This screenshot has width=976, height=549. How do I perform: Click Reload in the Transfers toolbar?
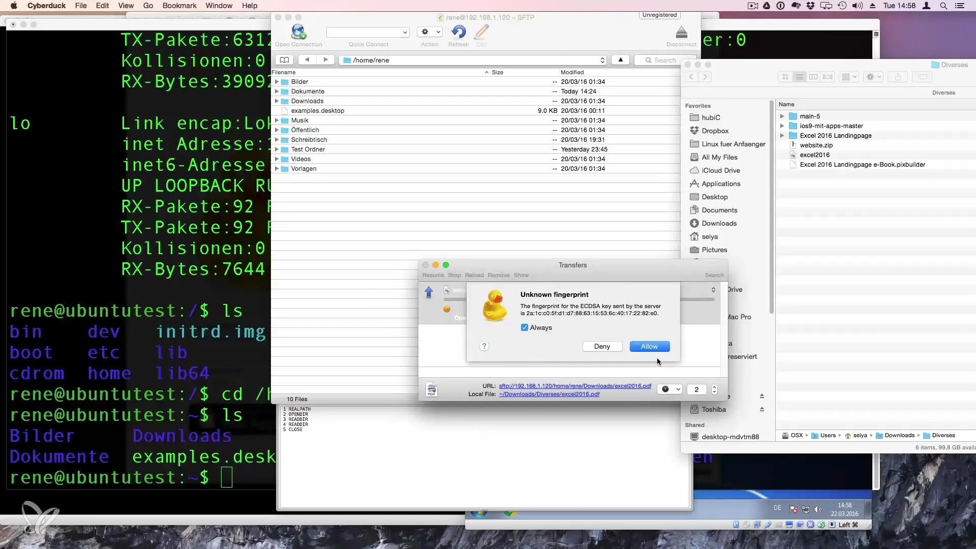(474, 275)
